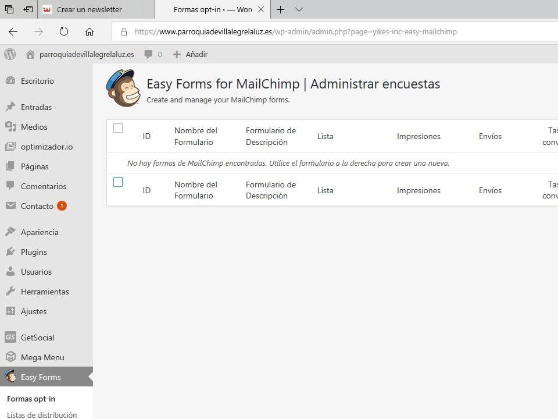Screen dimensions: 558x419
Task: Go to browser home page icon
Action: point(90,31)
